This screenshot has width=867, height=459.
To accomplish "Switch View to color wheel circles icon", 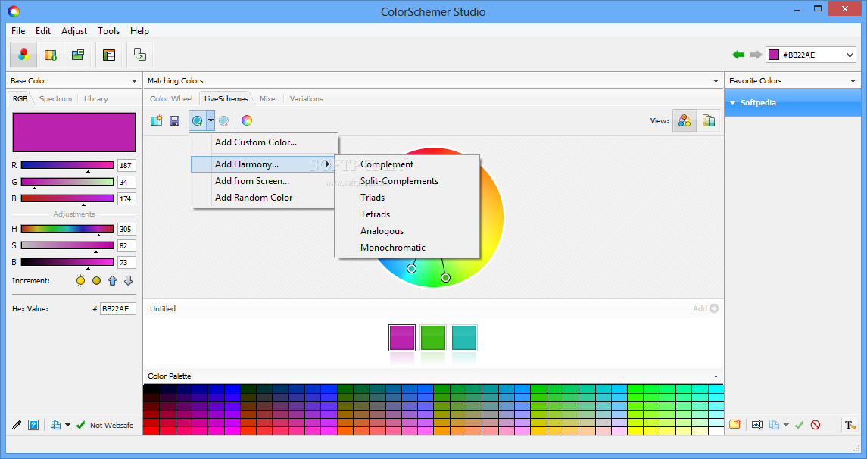I will (685, 120).
